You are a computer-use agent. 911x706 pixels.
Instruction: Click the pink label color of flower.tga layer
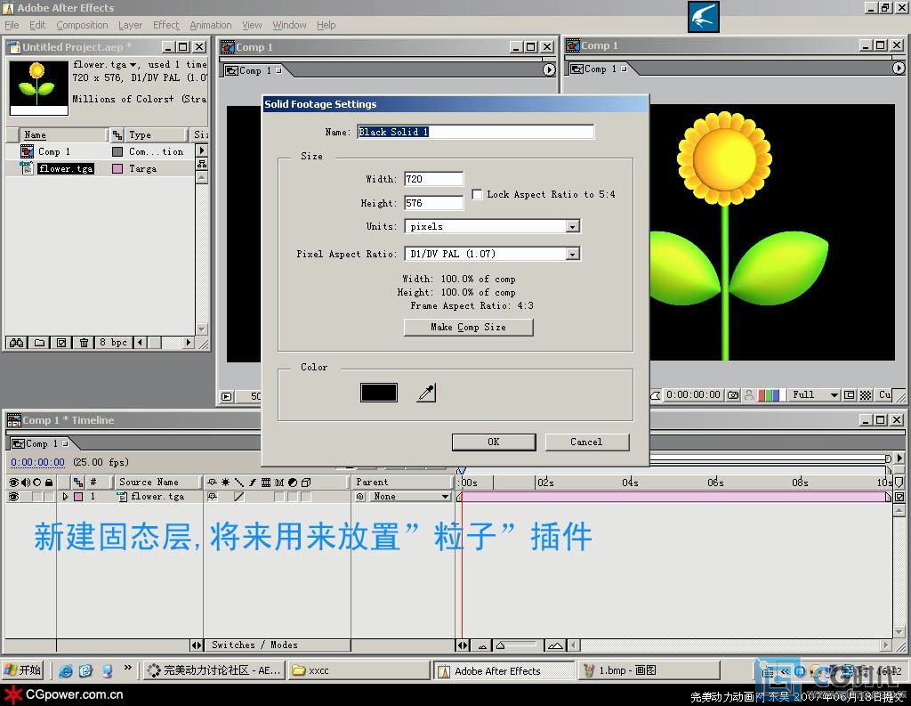pyautogui.click(x=78, y=497)
